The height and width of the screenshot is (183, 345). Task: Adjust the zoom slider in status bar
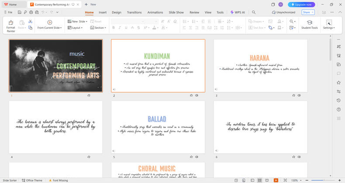click(323, 180)
